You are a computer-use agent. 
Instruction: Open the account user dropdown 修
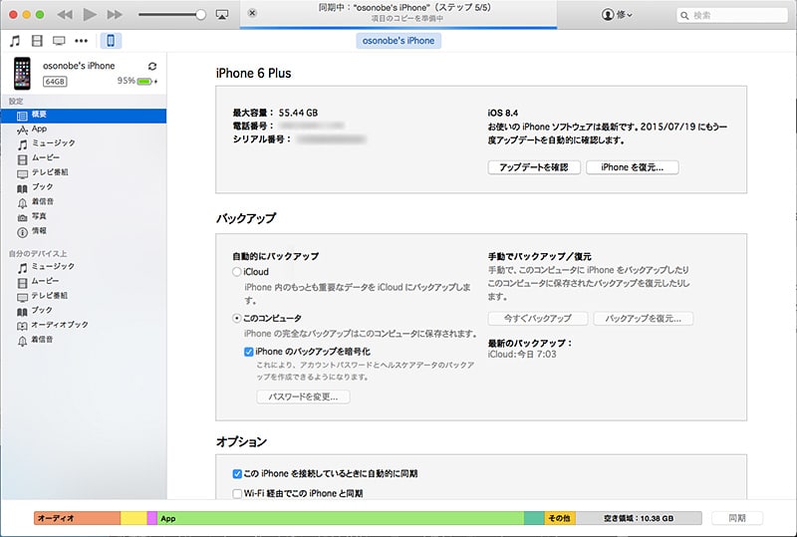click(617, 15)
